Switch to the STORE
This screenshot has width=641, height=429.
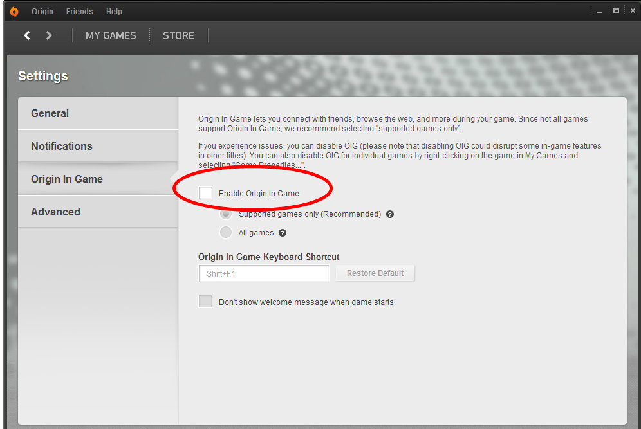(179, 35)
